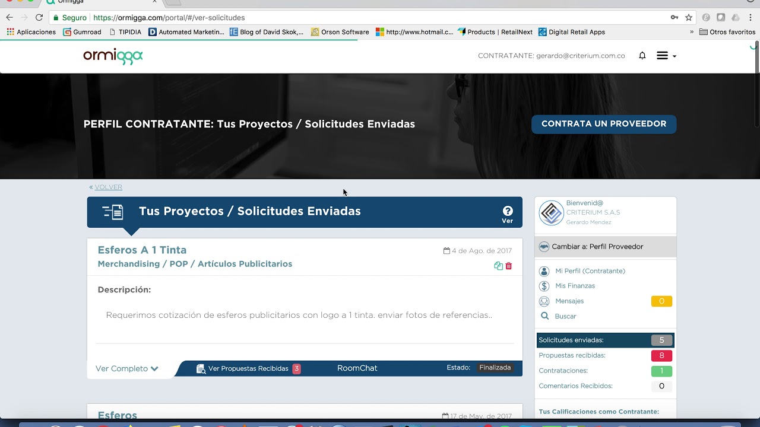Click the red Propuestas recibidas count badge
Screen dimensions: 760x427
pos(661,356)
